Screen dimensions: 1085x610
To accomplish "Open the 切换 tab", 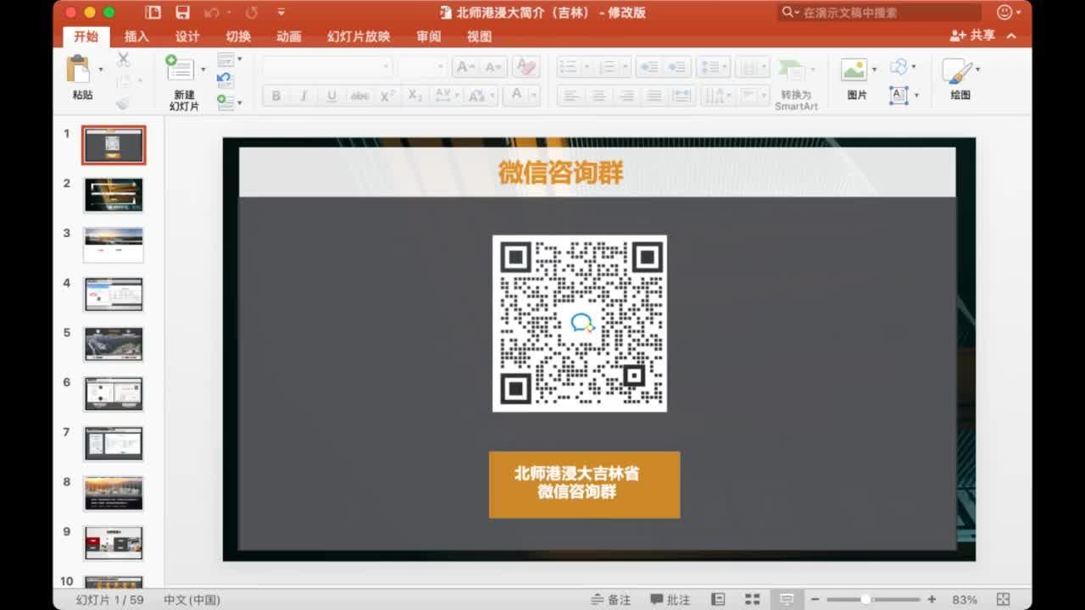I will click(x=238, y=36).
